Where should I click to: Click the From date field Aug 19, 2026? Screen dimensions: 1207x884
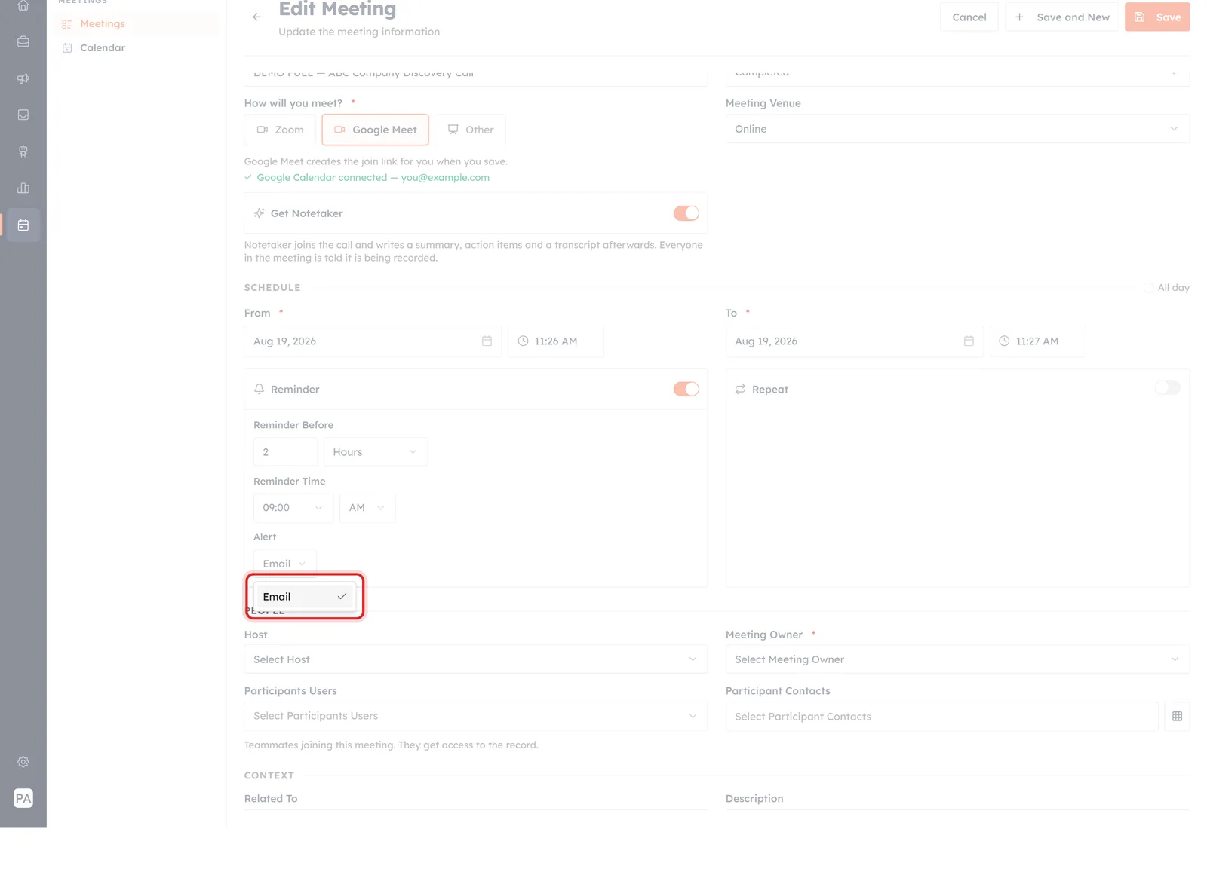pos(373,341)
